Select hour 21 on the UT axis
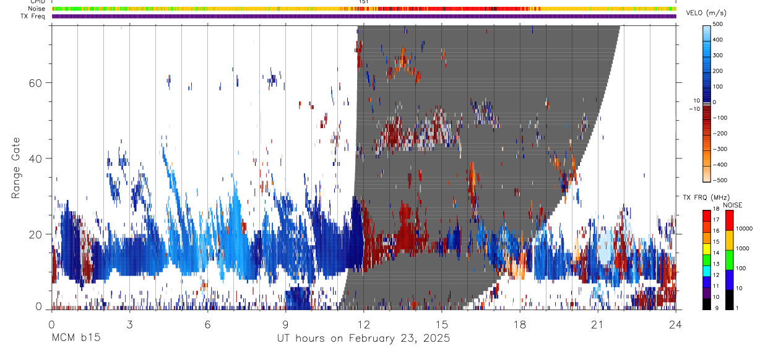The image size is (760, 351). [598, 324]
